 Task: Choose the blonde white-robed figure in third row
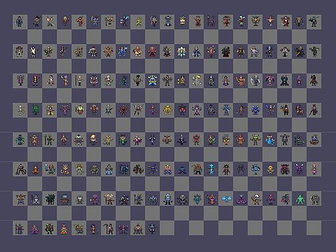196,81
